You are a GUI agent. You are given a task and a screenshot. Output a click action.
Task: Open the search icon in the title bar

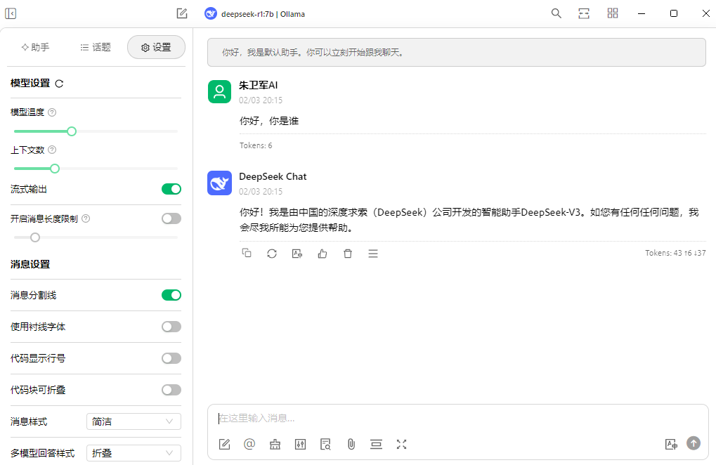pyautogui.click(x=556, y=13)
